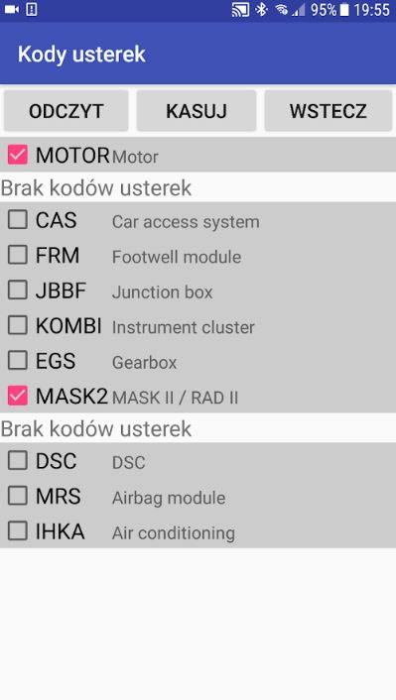Tap the Bluetooth icon in status bar
Image resolution: width=396 pixels, height=700 pixels.
click(x=261, y=9)
